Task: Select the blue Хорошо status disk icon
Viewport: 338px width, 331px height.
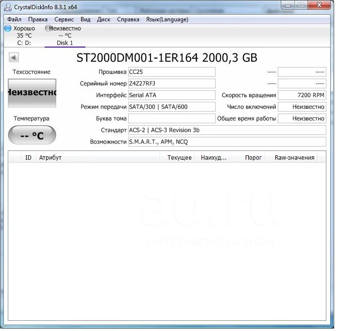Action: click(8, 28)
